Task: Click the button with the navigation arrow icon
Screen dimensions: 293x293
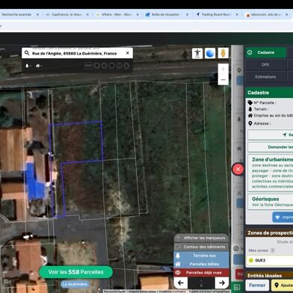Action: [x=271, y=135]
